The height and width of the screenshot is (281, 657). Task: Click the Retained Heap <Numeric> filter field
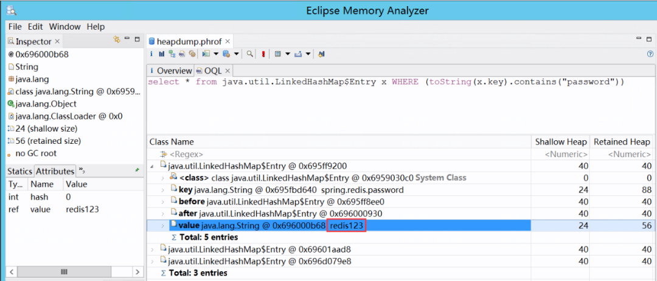[x=622, y=154]
